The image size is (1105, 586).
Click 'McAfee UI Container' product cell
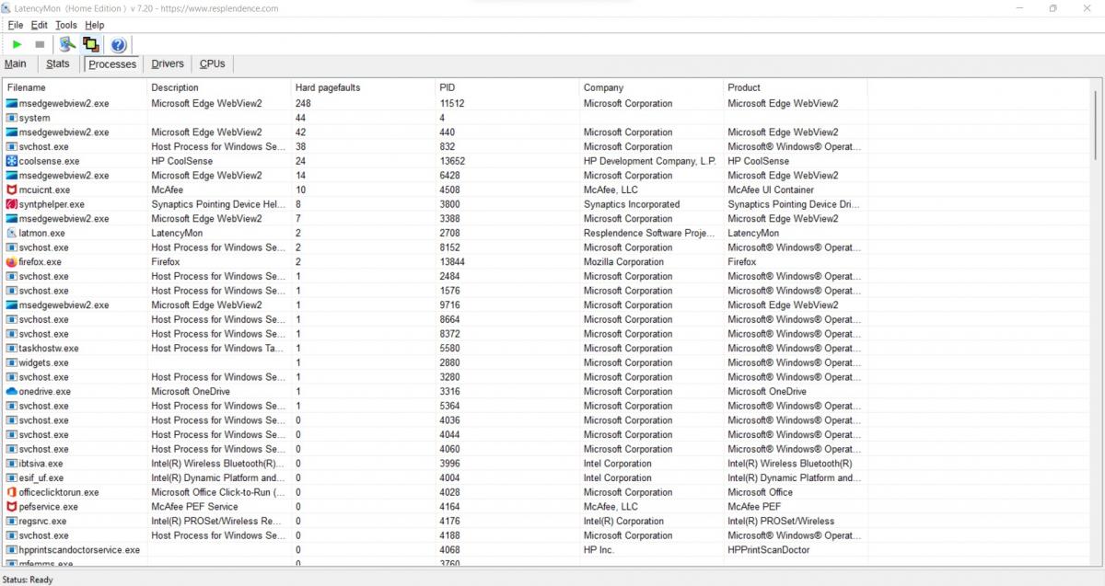tap(771, 190)
